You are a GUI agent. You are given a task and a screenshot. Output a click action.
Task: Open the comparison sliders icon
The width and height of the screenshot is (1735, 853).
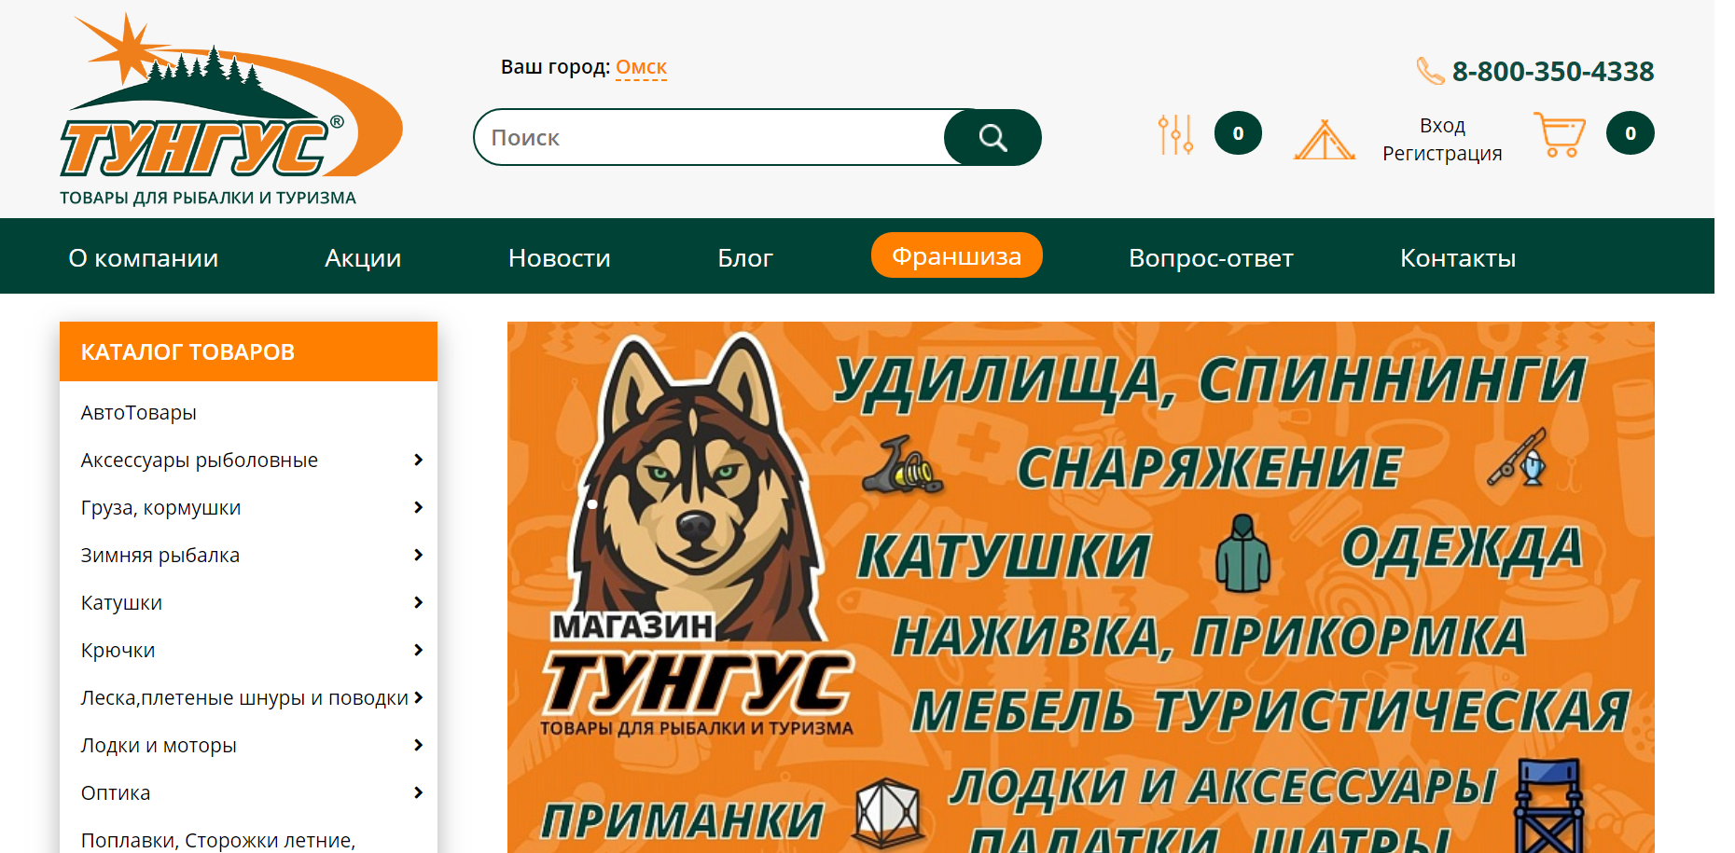click(1175, 134)
